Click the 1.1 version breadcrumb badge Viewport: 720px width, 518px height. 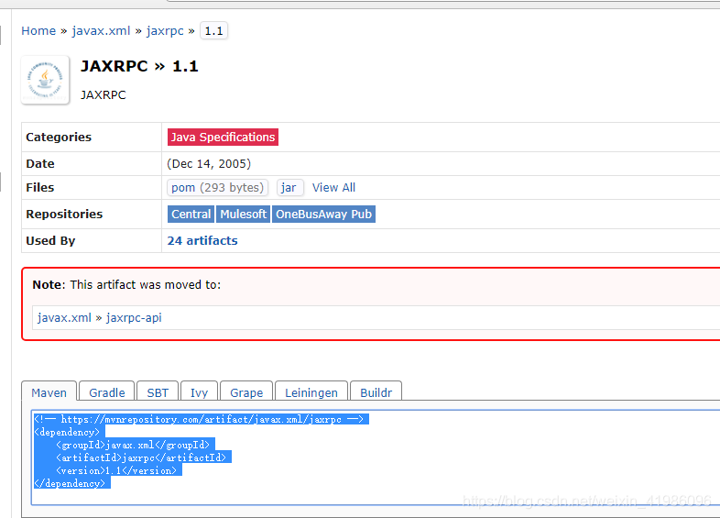(x=214, y=31)
